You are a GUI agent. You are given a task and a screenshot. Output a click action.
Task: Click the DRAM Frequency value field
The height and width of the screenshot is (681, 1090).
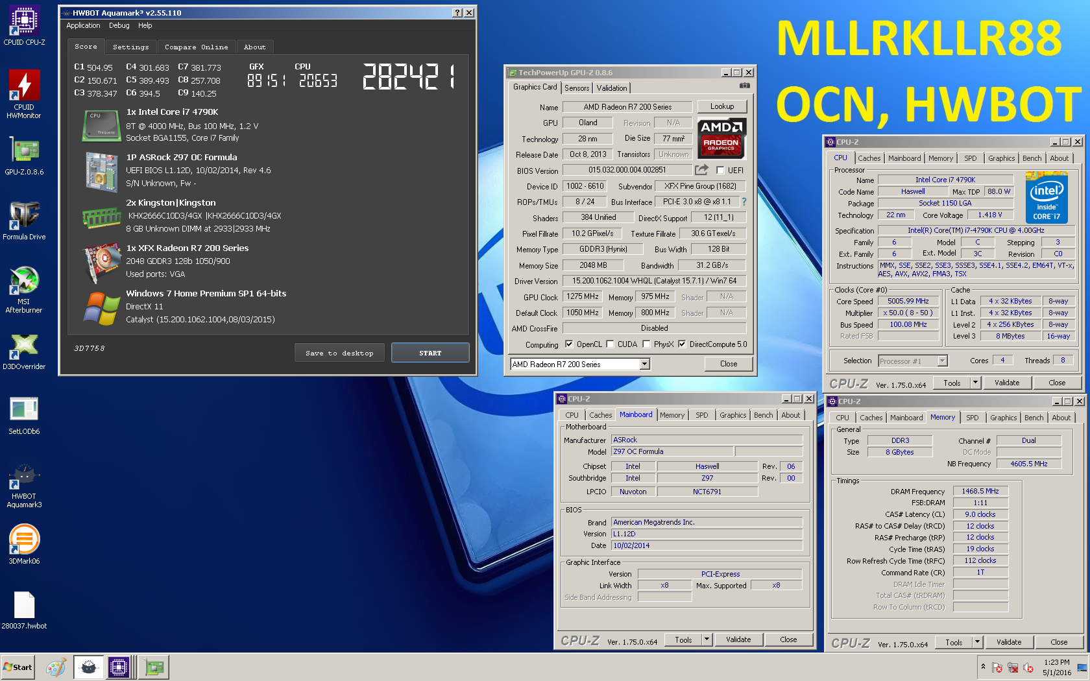coord(980,491)
